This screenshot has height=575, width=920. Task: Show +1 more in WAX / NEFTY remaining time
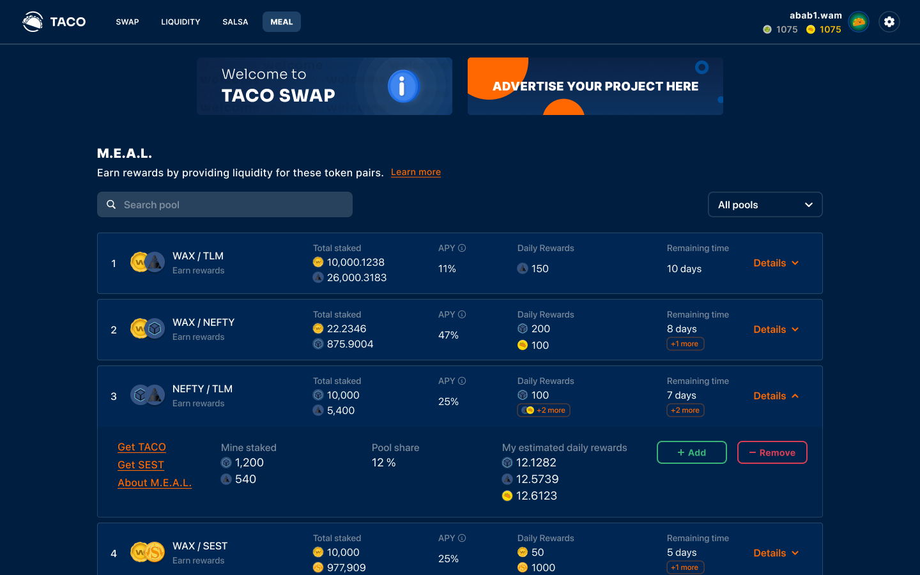(x=686, y=344)
